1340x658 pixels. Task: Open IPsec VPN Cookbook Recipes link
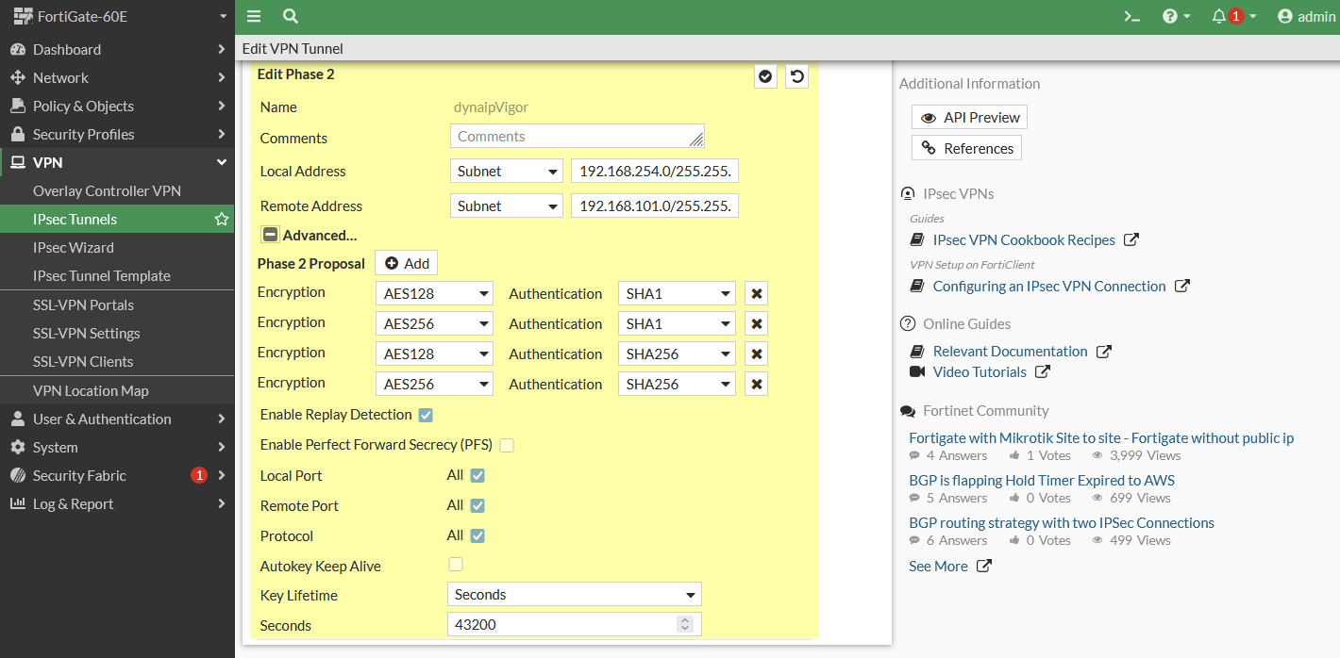tap(1024, 240)
